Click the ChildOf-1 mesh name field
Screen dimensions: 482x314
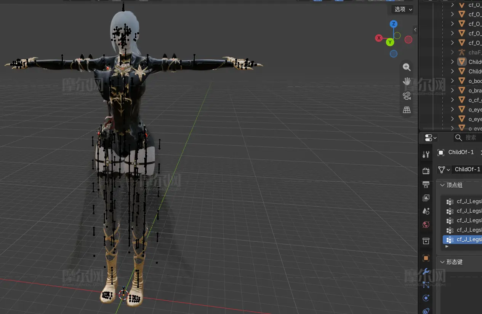467,169
